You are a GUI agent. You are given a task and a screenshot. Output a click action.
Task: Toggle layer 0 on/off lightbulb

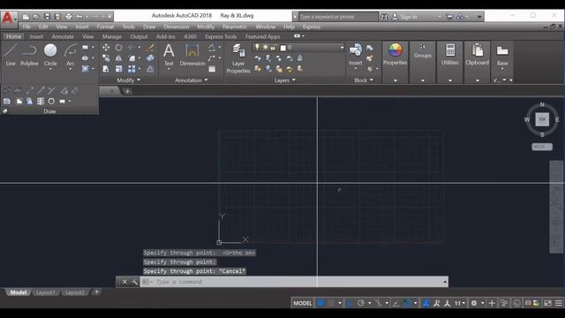(257, 47)
